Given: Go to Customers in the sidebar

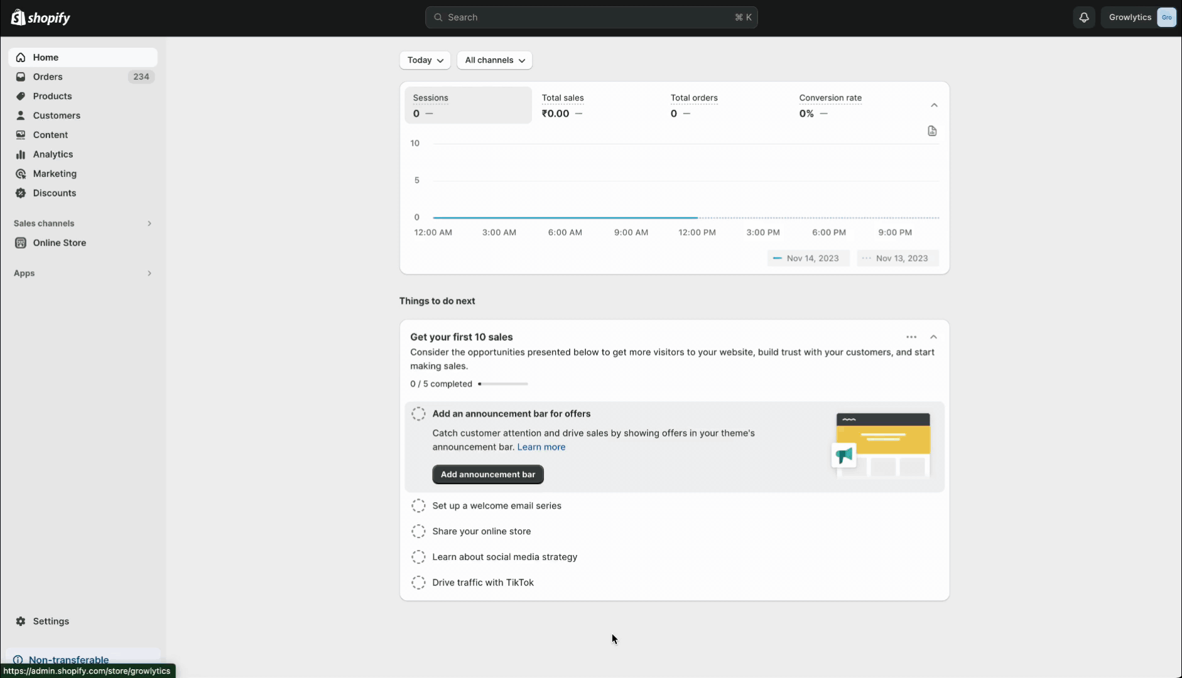Looking at the screenshot, I should click(x=57, y=116).
